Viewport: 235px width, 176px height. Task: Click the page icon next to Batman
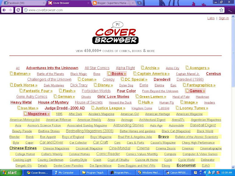coord(11,73)
